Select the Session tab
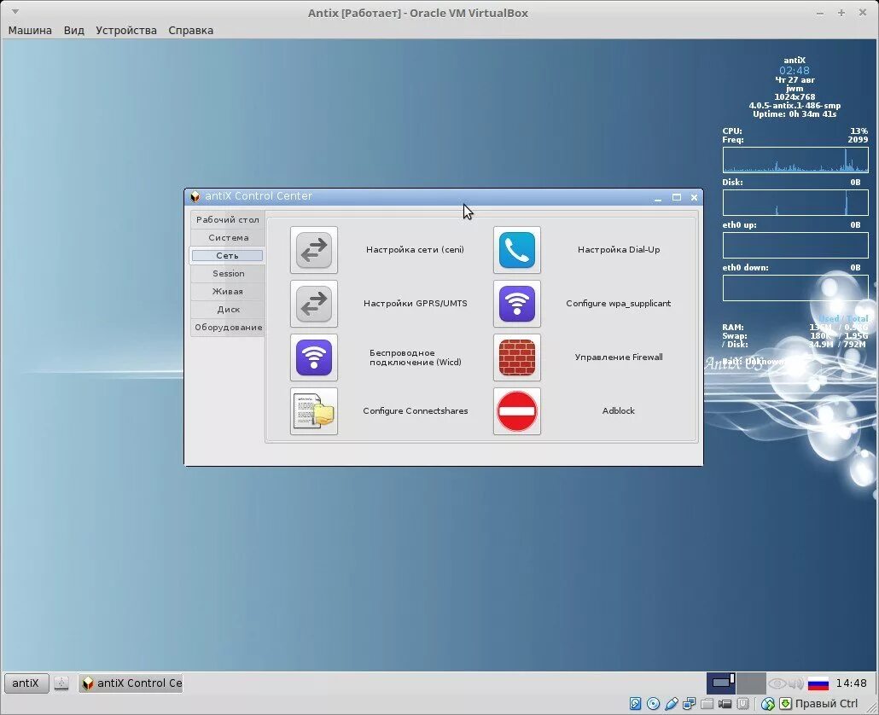The image size is (879, 715). pyautogui.click(x=228, y=273)
